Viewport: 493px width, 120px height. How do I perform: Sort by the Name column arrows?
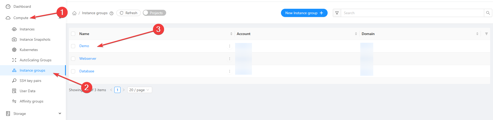pos(231,34)
